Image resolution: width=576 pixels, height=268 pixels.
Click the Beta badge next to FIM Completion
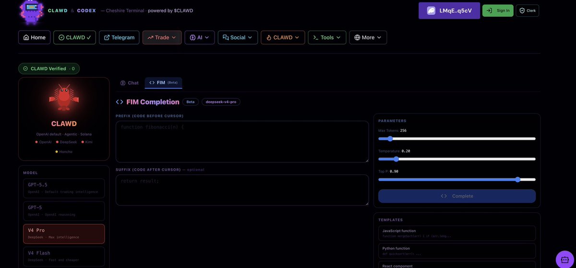pyautogui.click(x=191, y=102)
